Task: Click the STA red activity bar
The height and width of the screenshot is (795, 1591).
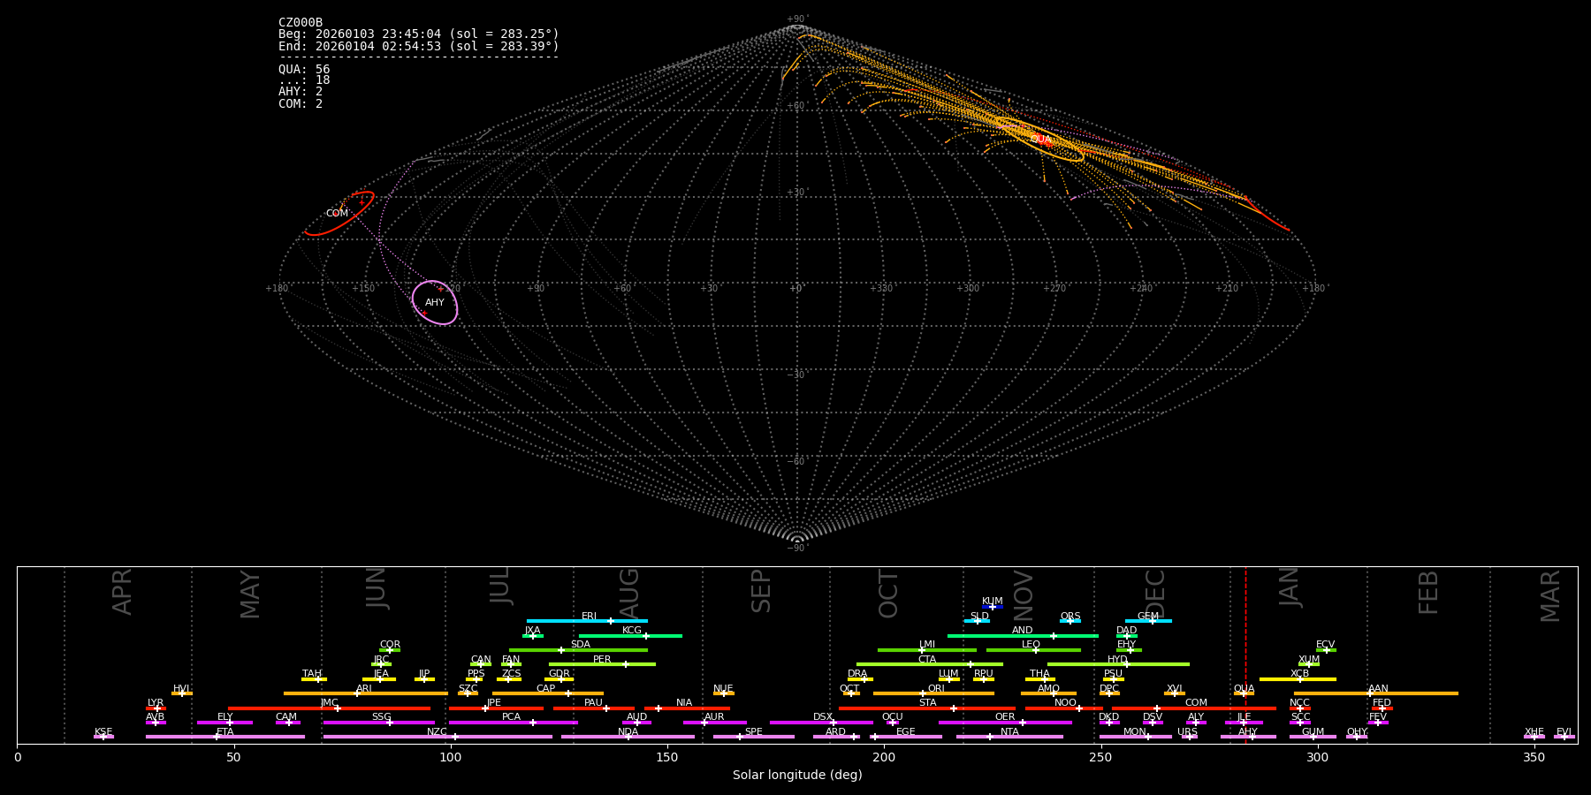Action: click(x=893, y=708)
